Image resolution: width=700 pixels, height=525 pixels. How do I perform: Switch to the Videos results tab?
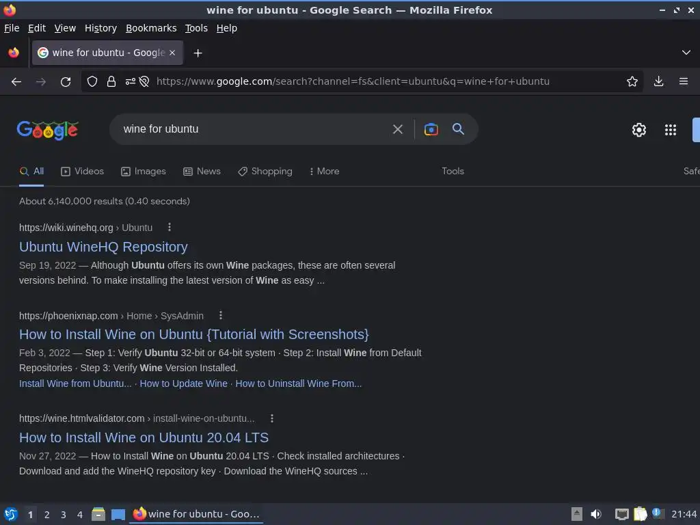pyautogui.click(x=83, y=172)
